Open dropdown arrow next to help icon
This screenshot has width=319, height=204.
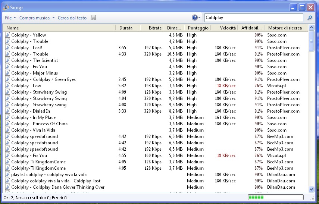(x=200, y=18)
